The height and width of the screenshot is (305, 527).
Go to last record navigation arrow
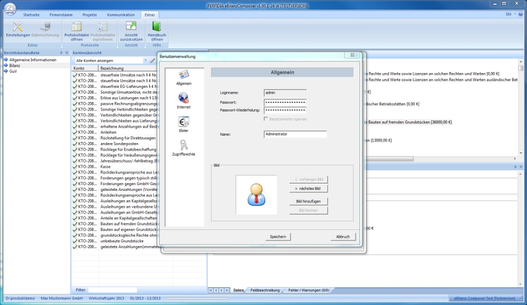click(x=227, y=290)
